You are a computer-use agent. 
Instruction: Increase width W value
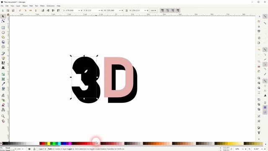(x=122, y=10)
